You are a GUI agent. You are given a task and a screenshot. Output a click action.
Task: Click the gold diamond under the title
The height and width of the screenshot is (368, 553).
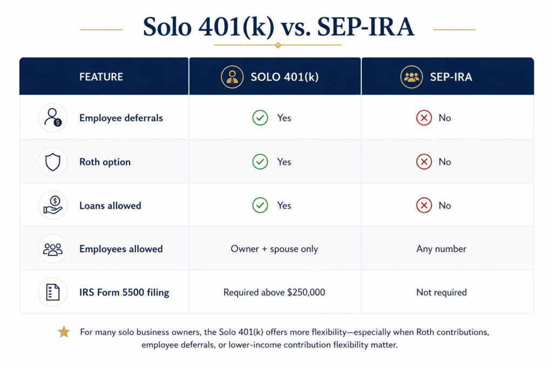tap(278, 45)
